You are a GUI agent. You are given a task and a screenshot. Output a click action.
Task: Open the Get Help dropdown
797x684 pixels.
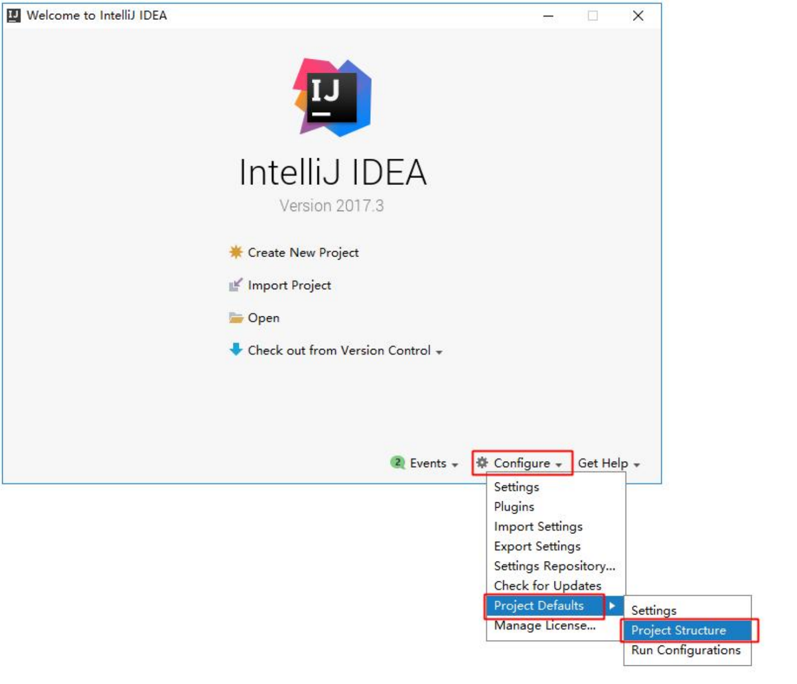point(608,463)
